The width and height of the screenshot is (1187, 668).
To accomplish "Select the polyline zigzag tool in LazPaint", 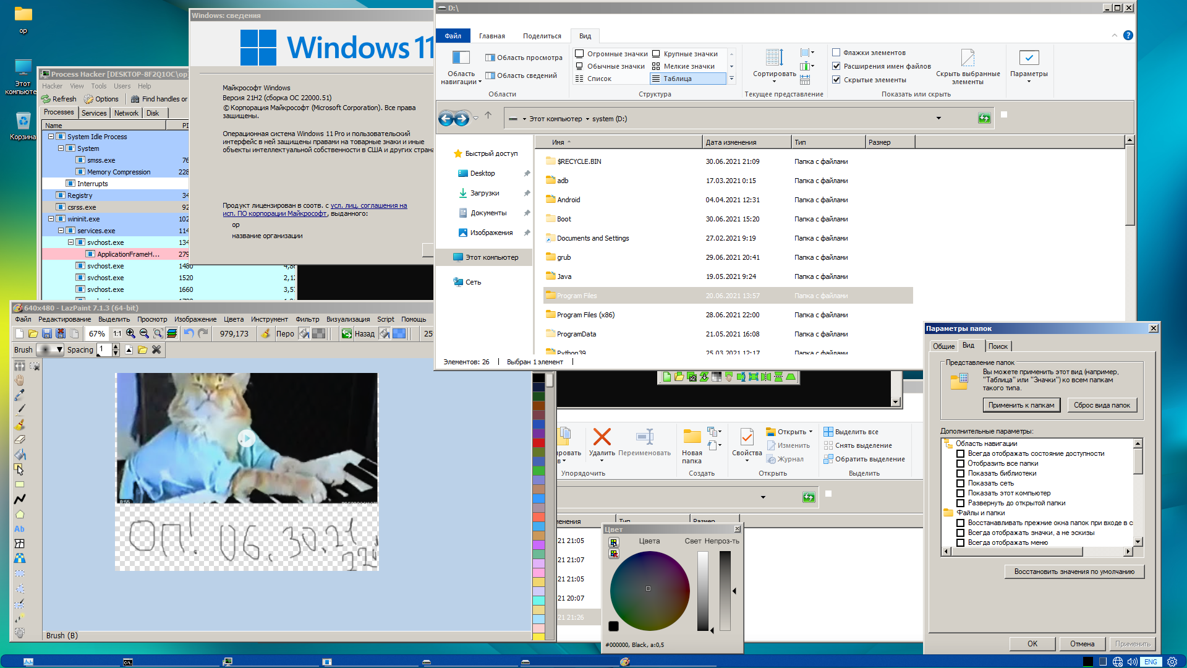I will pos(20,499).
